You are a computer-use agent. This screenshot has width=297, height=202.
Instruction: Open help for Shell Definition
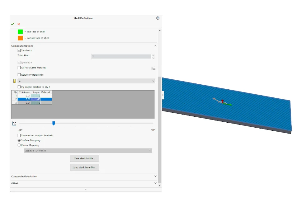(158, 18)
